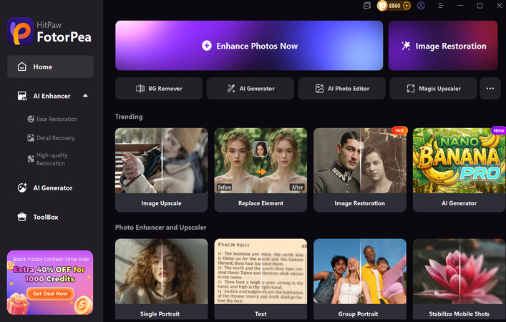
Task: Open AI Generator quick tool
Action: click(250, 89)
